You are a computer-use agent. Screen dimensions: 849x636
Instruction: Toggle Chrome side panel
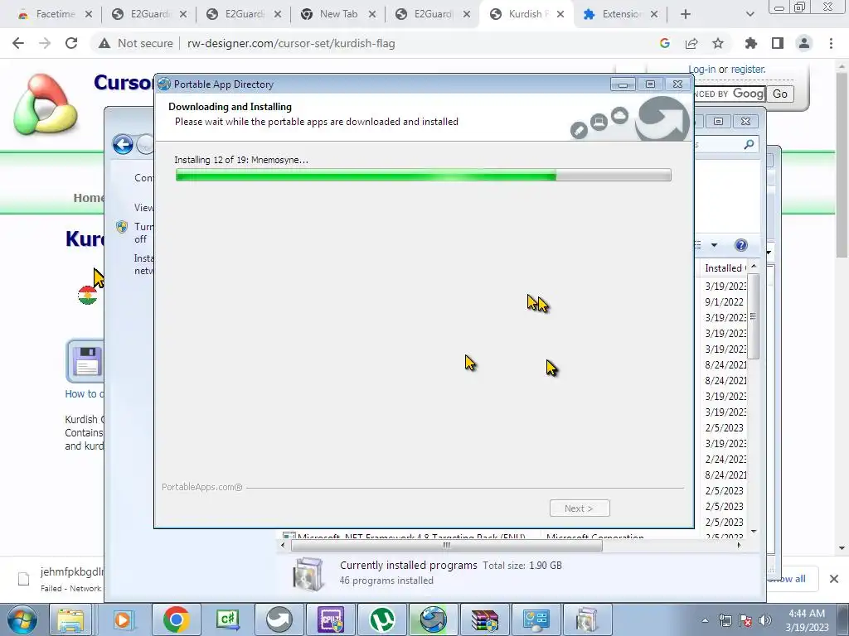(x=778, y=43)
